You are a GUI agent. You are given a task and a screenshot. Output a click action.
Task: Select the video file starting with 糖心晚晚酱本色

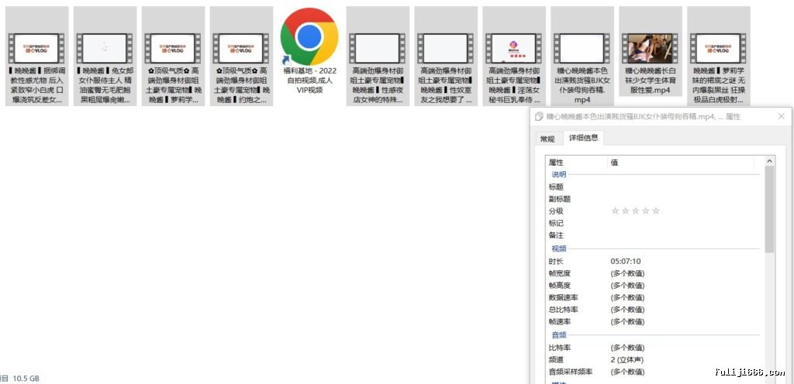click(x=582, y=56)
